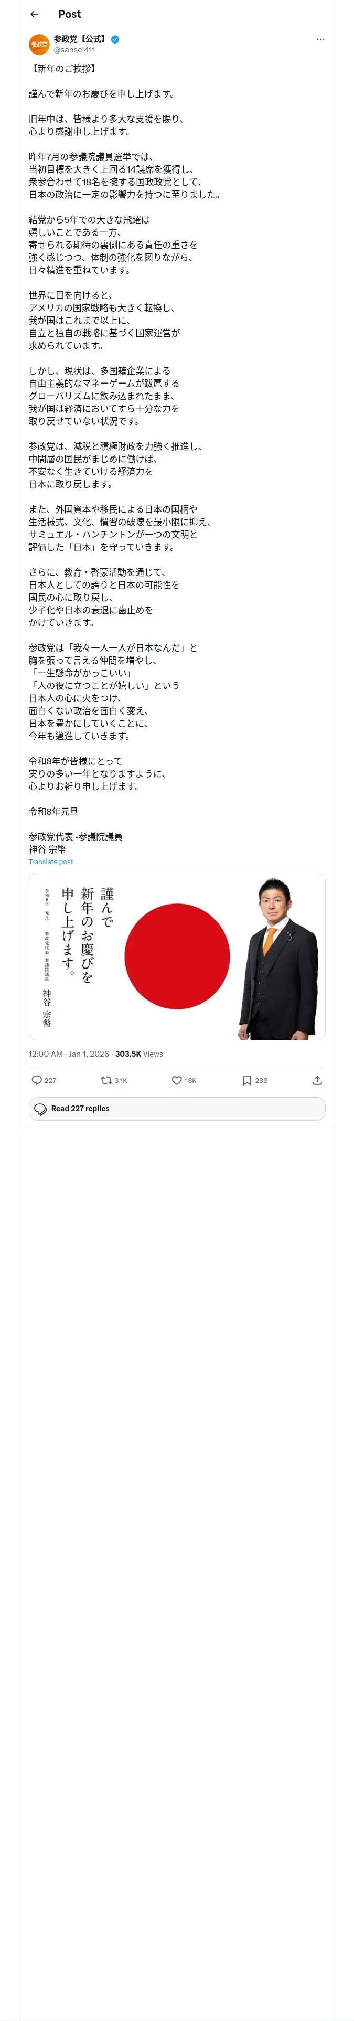Click the reply icon showing 227
Image resolution: width=354 pixels, height=2021 pixels.
[37, 1080]
